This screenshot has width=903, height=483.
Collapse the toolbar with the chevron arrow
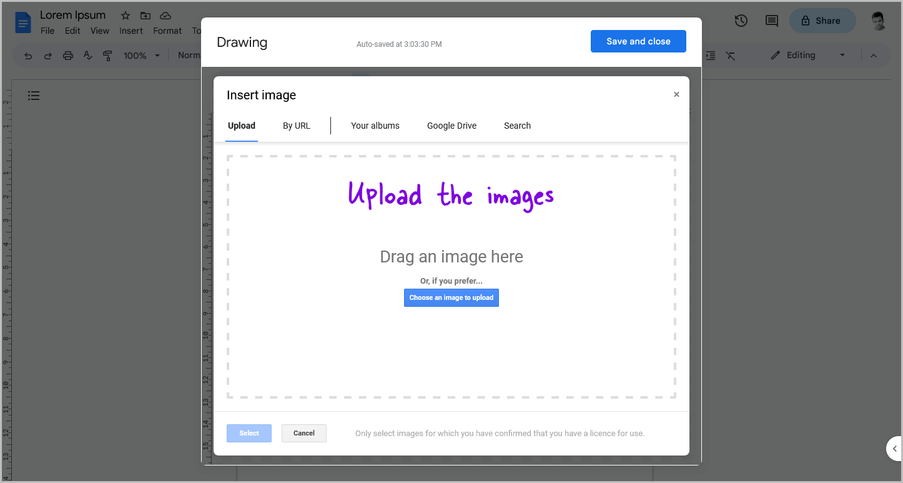(x=873, y=55)
